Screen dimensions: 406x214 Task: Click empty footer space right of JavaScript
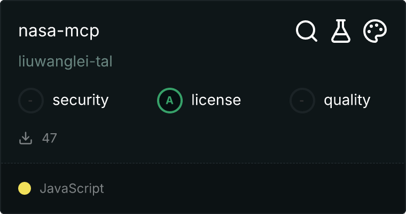(256, 188)
